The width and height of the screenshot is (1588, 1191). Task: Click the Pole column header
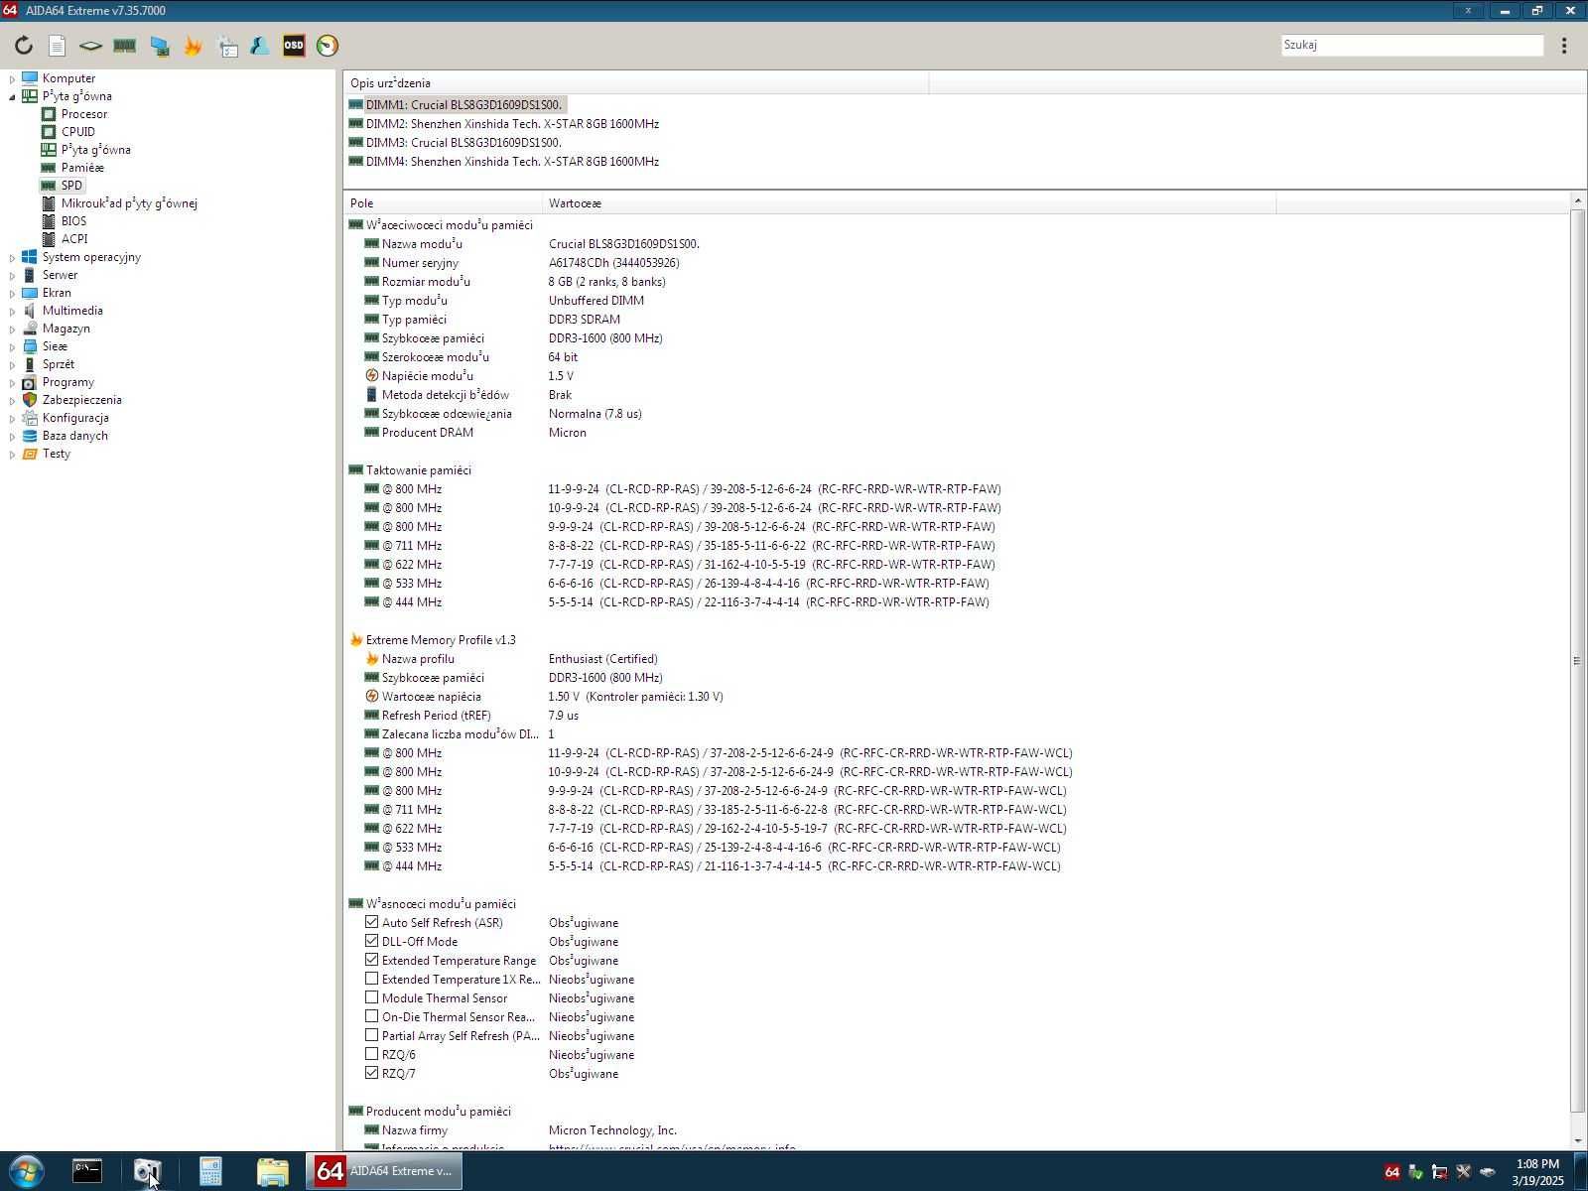coord(443,203)
